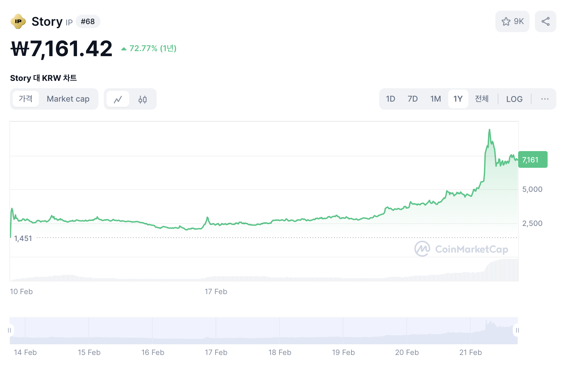Select the 1M time range
The image size is (565, 365).
(x=435, y=99)
